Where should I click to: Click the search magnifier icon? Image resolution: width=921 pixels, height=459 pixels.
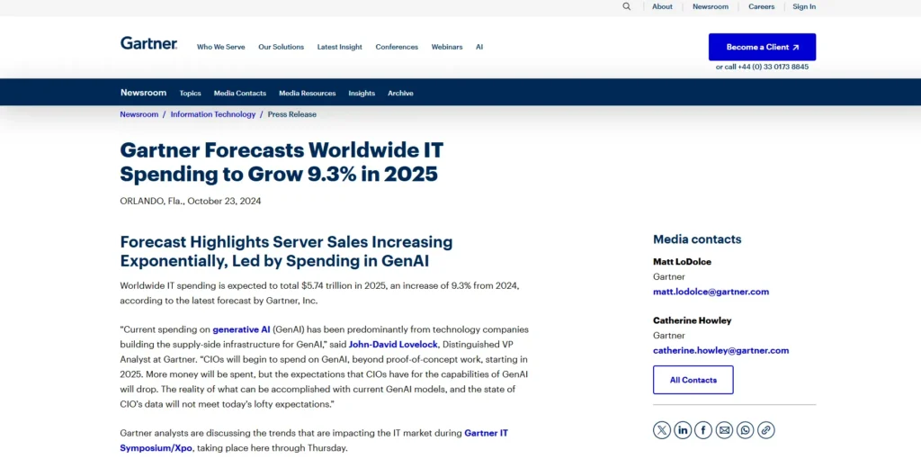coord(627,6)
